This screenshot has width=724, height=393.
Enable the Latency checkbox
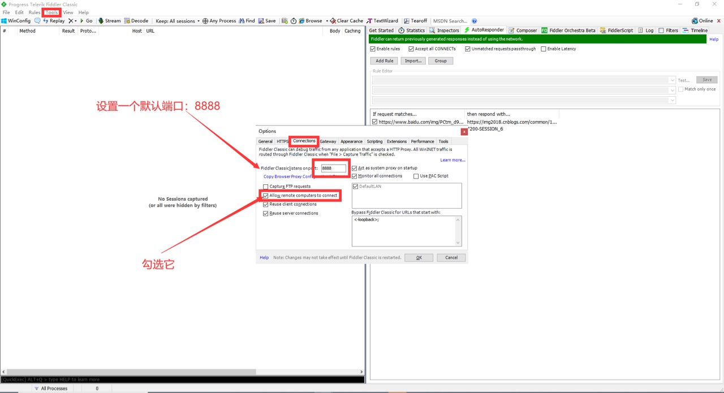pos(544,49)
